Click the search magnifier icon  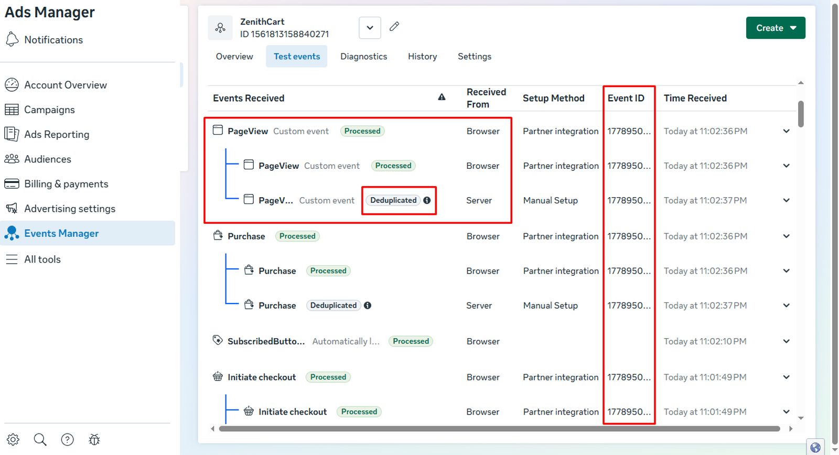pos(40,439)
